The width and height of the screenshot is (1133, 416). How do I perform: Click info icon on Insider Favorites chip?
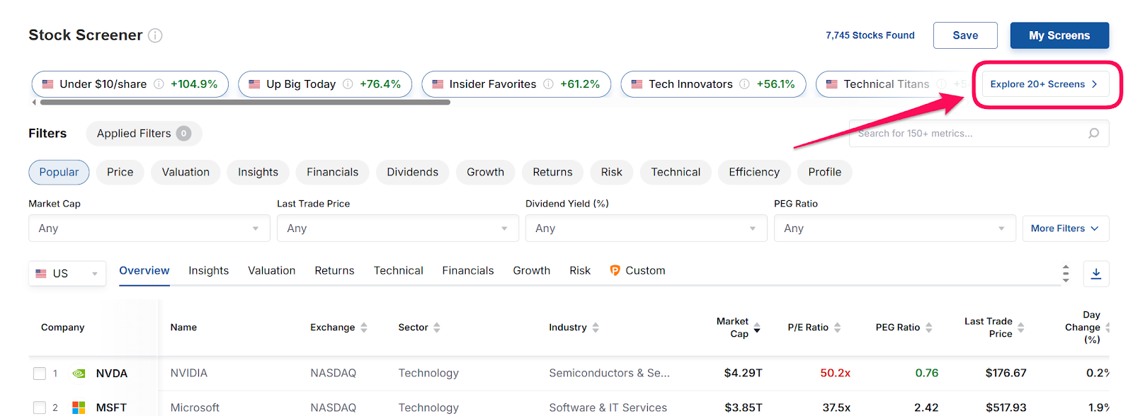(548, 84)
